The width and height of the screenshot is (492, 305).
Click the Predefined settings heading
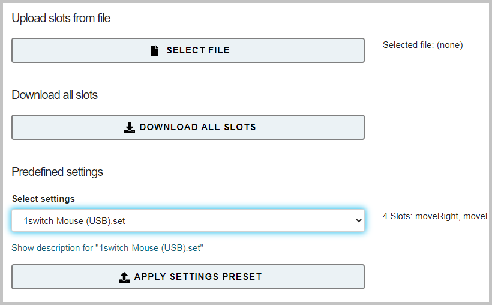57,172
